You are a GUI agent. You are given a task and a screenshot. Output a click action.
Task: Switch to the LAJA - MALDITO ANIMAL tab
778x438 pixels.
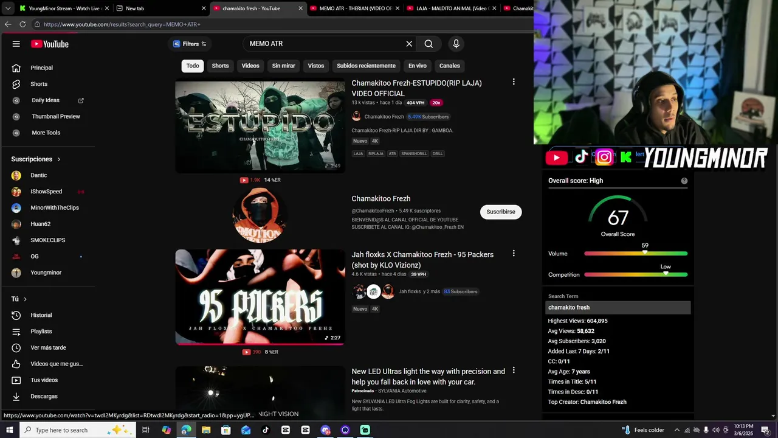point(452,9)
